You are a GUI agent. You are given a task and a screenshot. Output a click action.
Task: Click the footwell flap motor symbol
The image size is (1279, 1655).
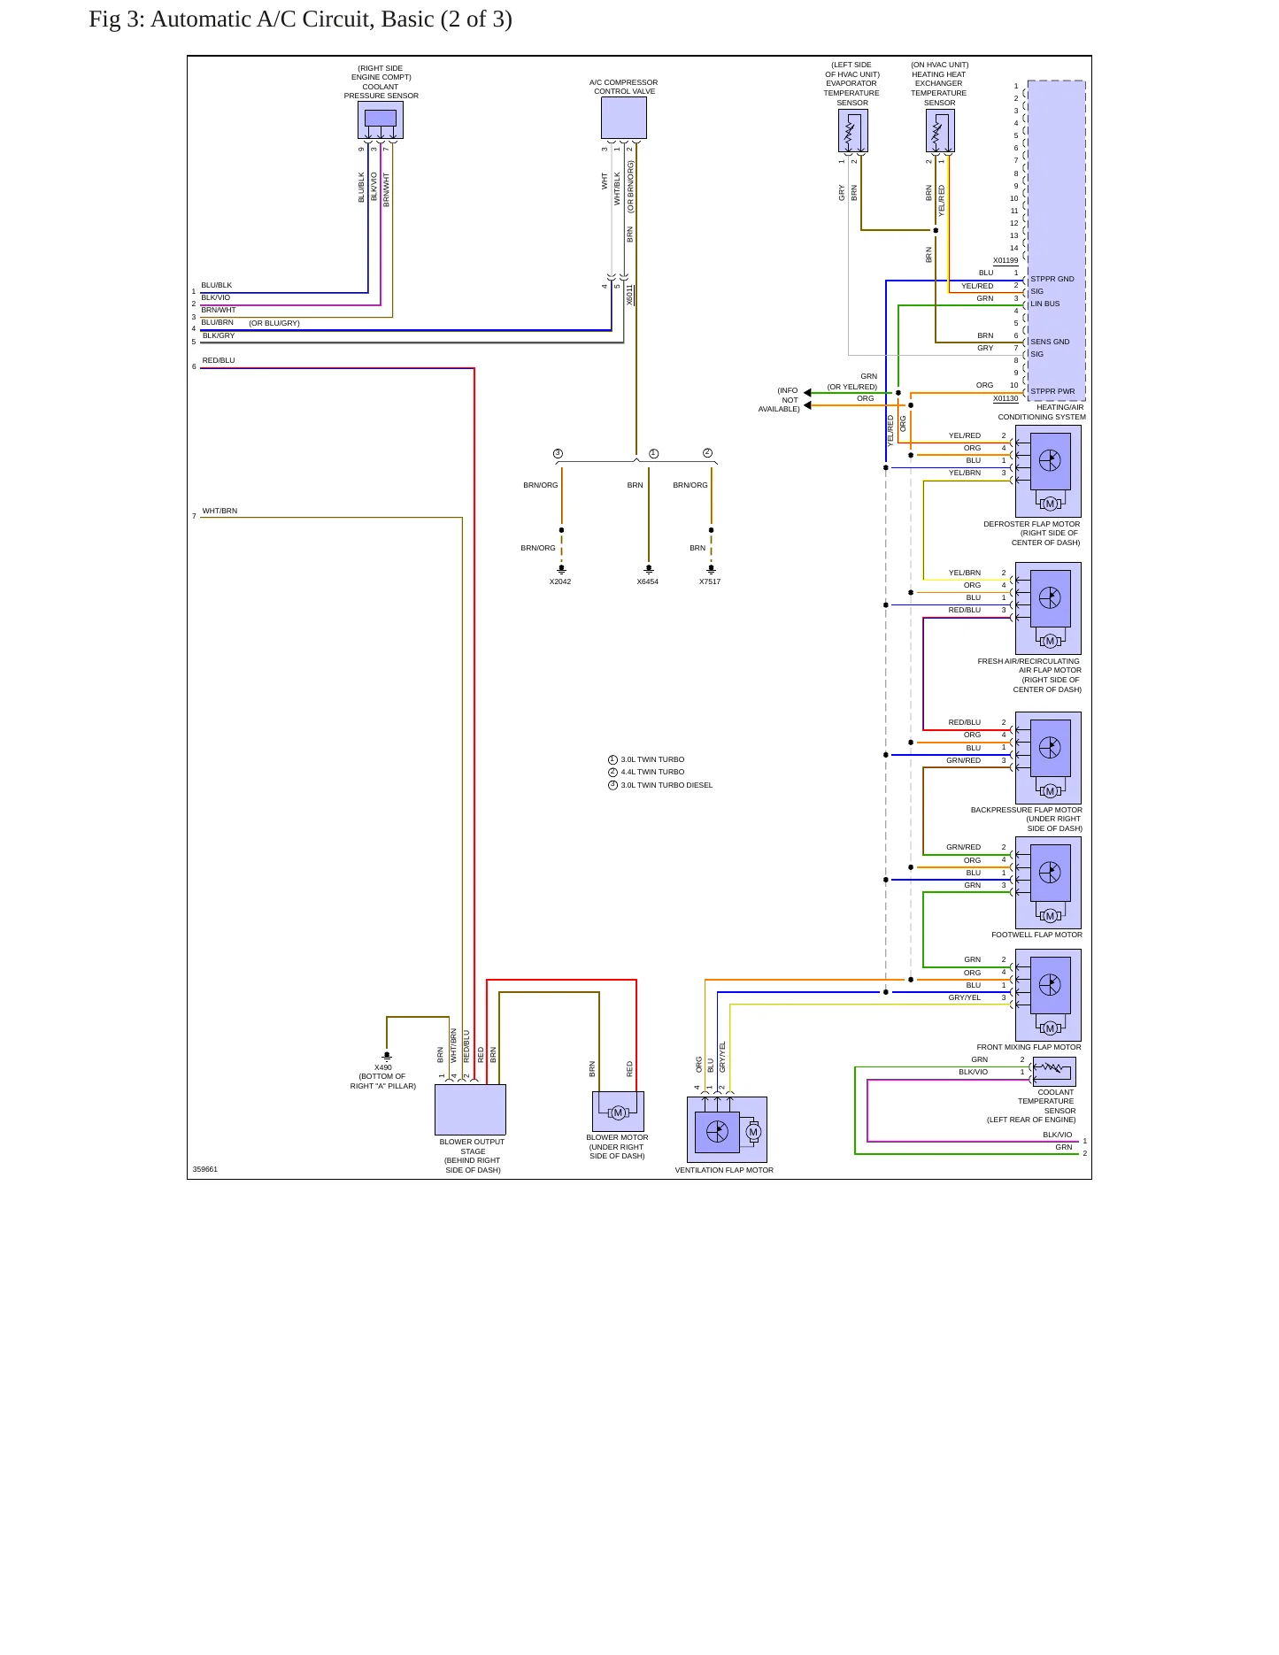tap(1048, 882)
